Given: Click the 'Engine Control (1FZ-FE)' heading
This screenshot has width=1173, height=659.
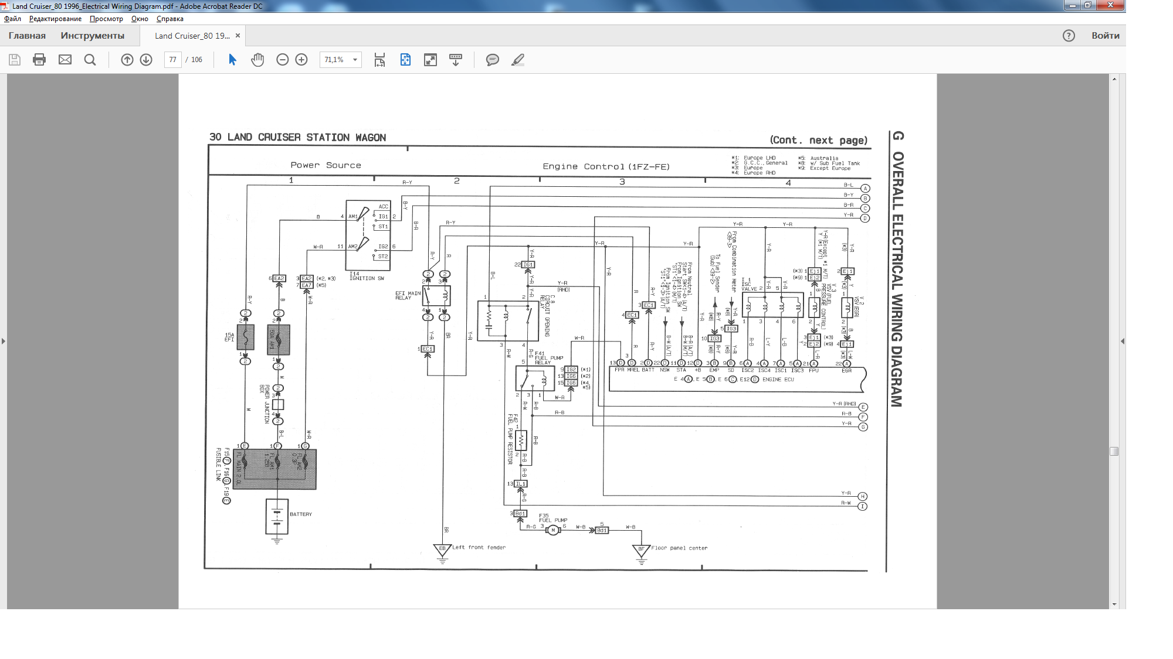Looking at the screenshot, I should click(x=606, y=166).
